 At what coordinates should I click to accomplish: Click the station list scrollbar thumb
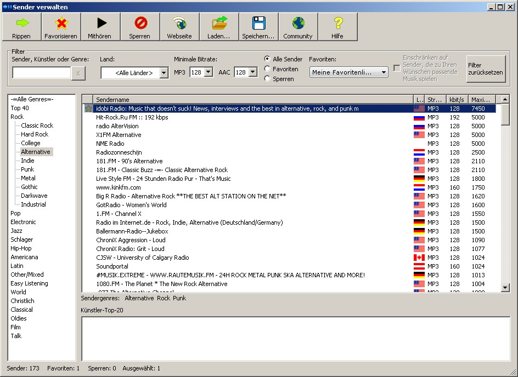click(505, 114)
